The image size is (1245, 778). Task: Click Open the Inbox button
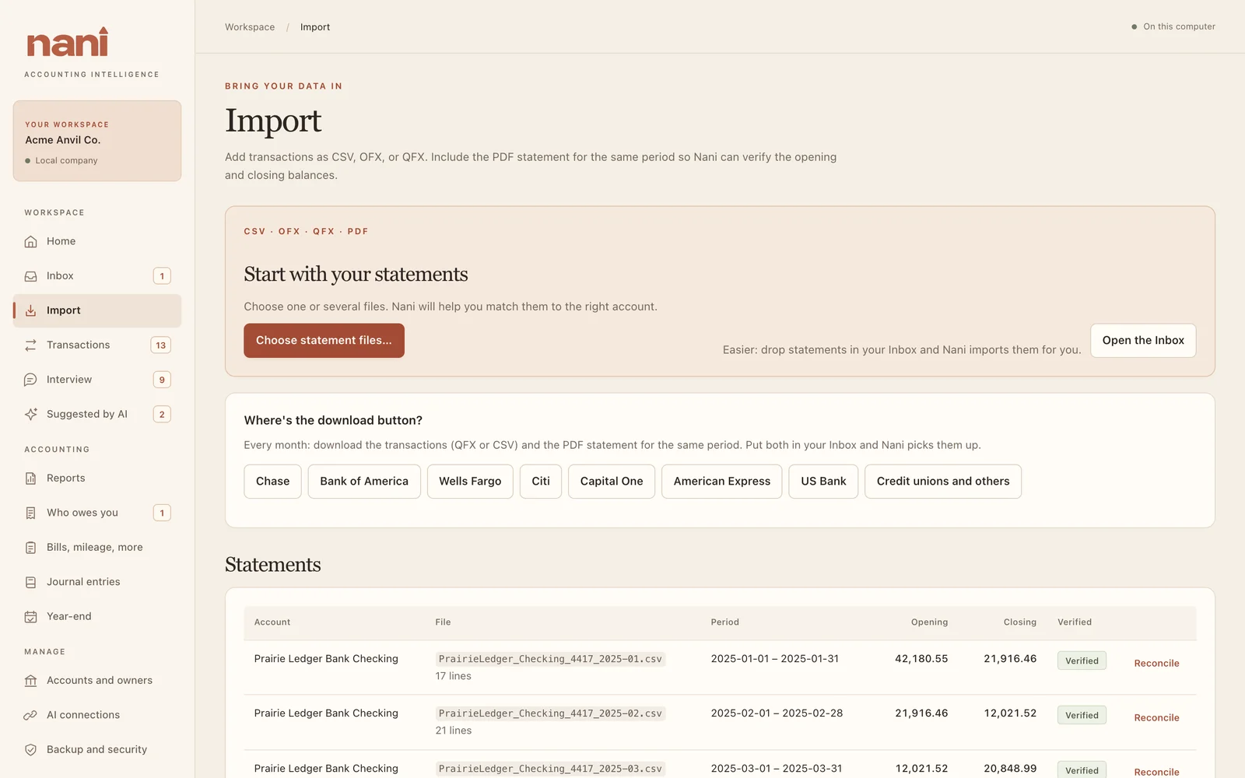pos(1143,341)
